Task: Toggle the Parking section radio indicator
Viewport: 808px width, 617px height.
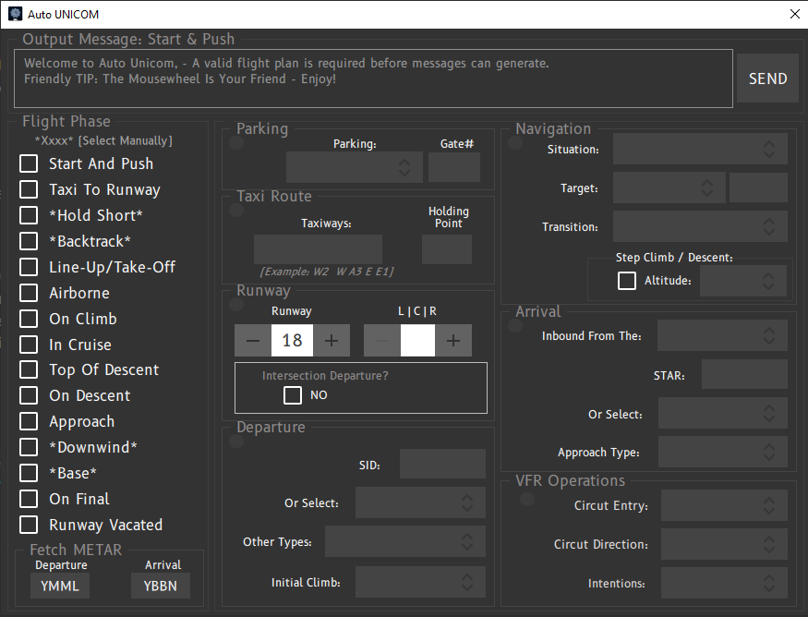Action: click(x=237, y=143)
